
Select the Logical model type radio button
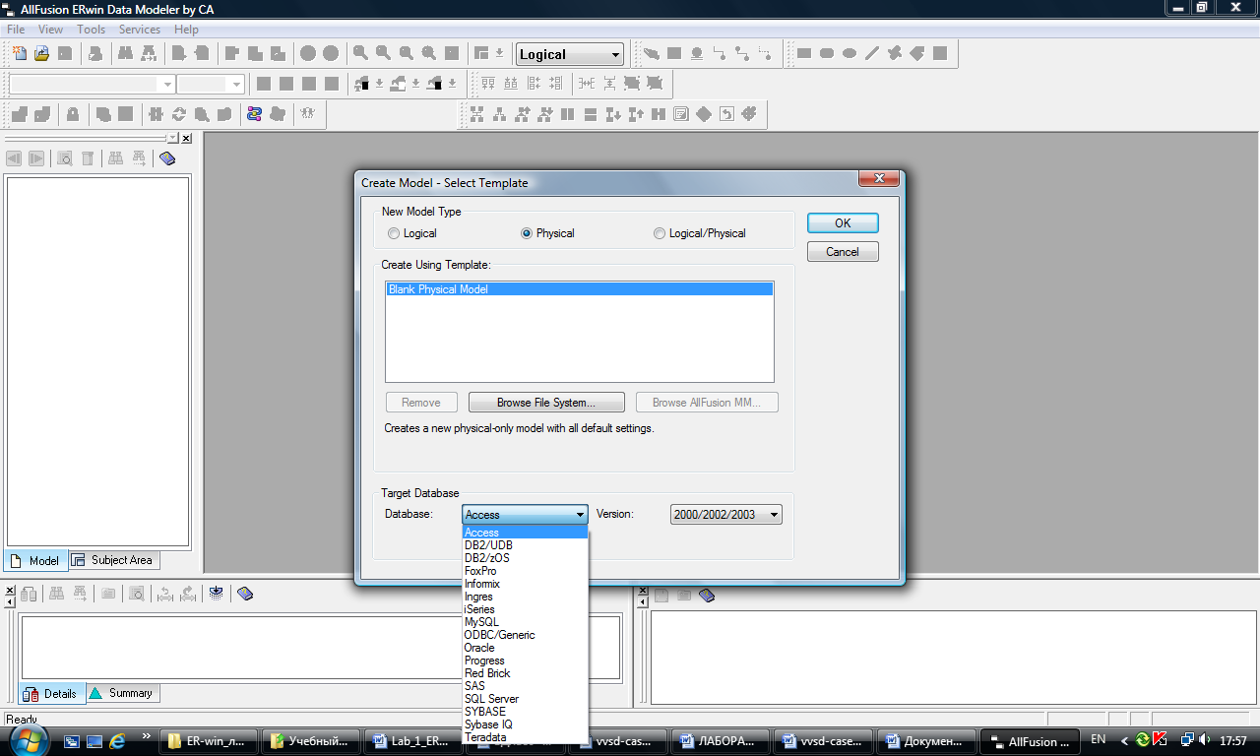pyautogui.click(x=394, y=233)
